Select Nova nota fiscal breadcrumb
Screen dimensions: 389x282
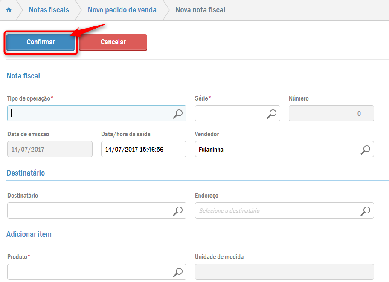click(x=200, y=10)
